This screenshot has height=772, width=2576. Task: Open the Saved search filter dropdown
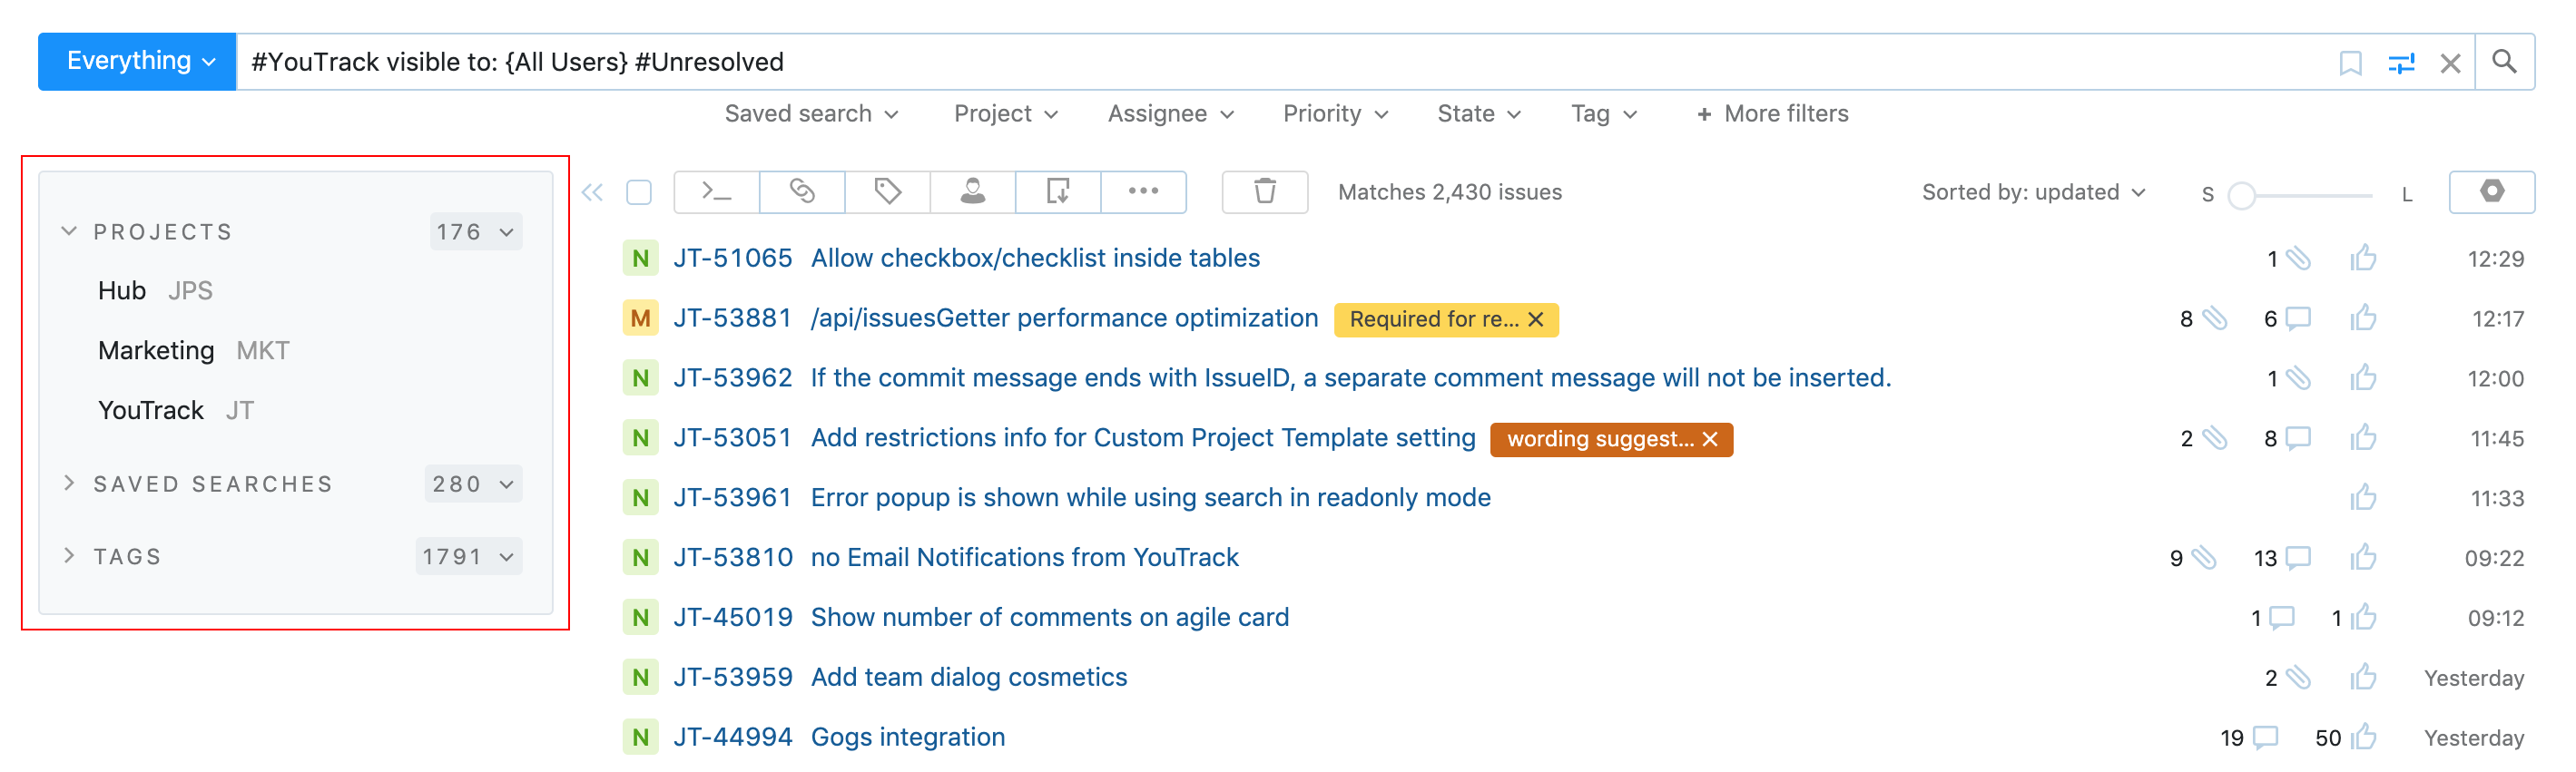pyautogui.click(x=811, y=114)
